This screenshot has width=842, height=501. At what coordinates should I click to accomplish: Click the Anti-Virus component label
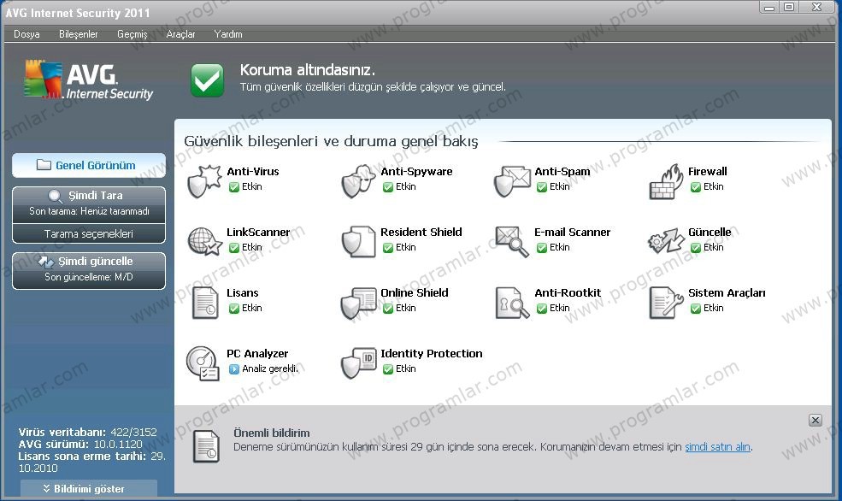[253, 171]
